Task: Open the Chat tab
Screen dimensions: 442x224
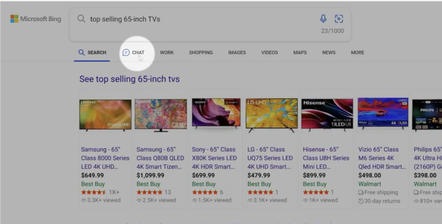Action: (x=134, y=53)
